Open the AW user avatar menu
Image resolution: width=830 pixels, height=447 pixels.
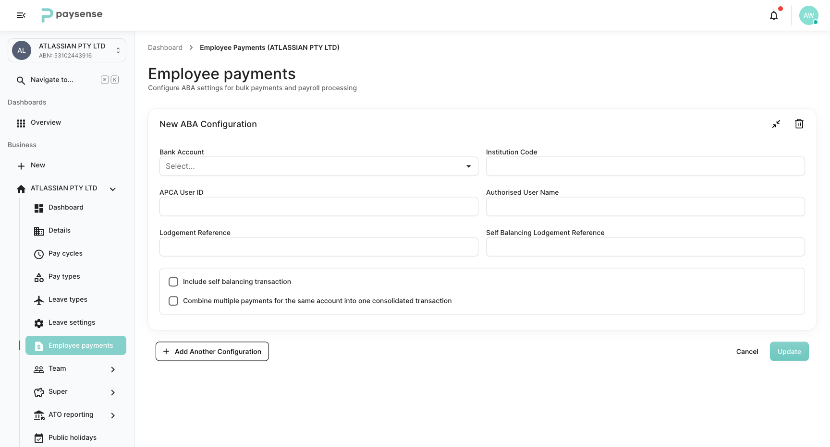pyautogui.click(x=809, y=15)
